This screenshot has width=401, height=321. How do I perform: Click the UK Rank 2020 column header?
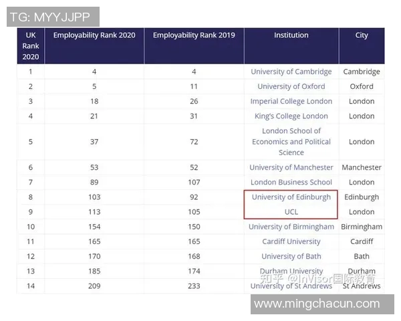[31, 45]
